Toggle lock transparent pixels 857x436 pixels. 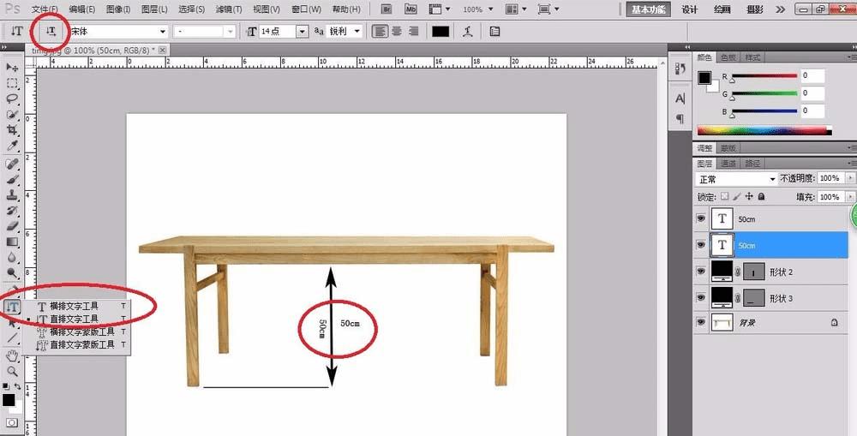coord(725,196)
